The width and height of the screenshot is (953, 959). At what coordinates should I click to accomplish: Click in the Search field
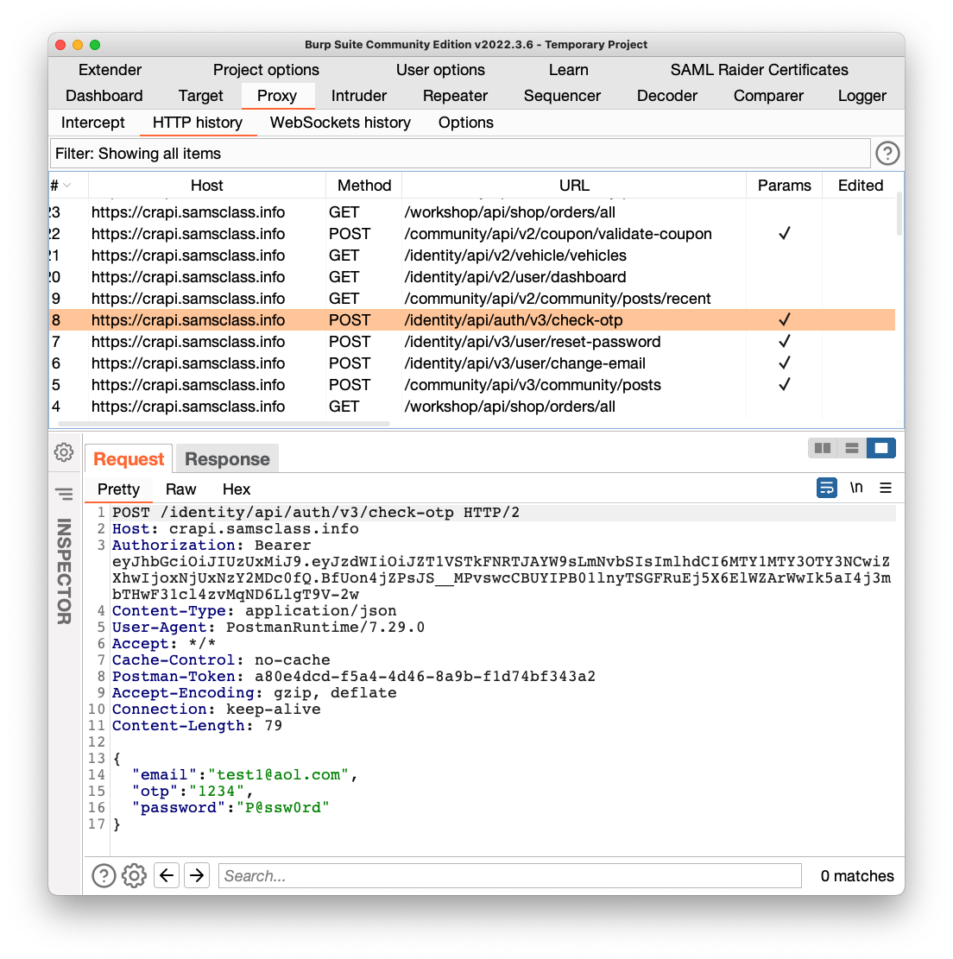[x=509, y=876]
